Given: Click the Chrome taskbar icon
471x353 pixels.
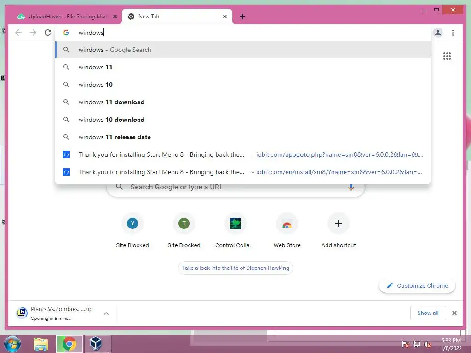Looking at the screenshot, I should [x=69, y=344].
